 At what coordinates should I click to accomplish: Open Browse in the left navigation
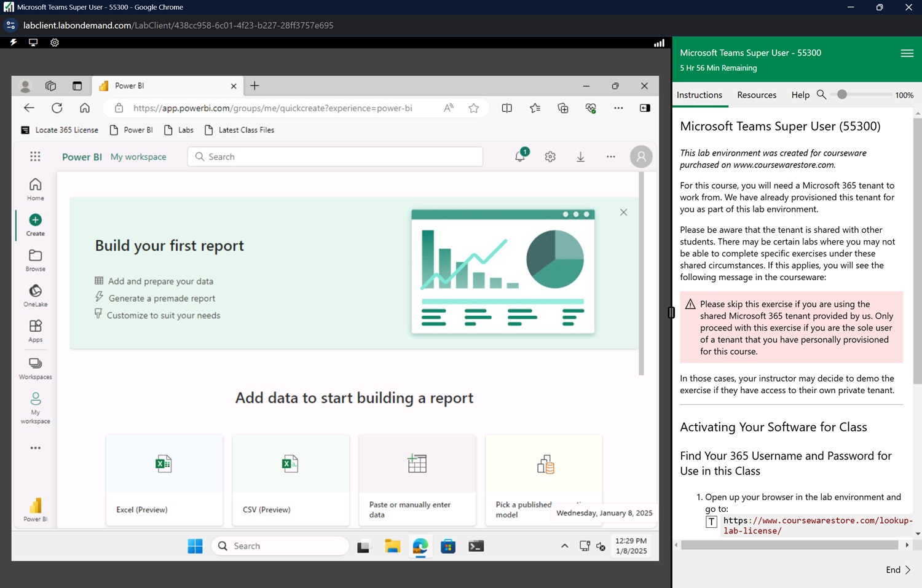tap(35, 260)
